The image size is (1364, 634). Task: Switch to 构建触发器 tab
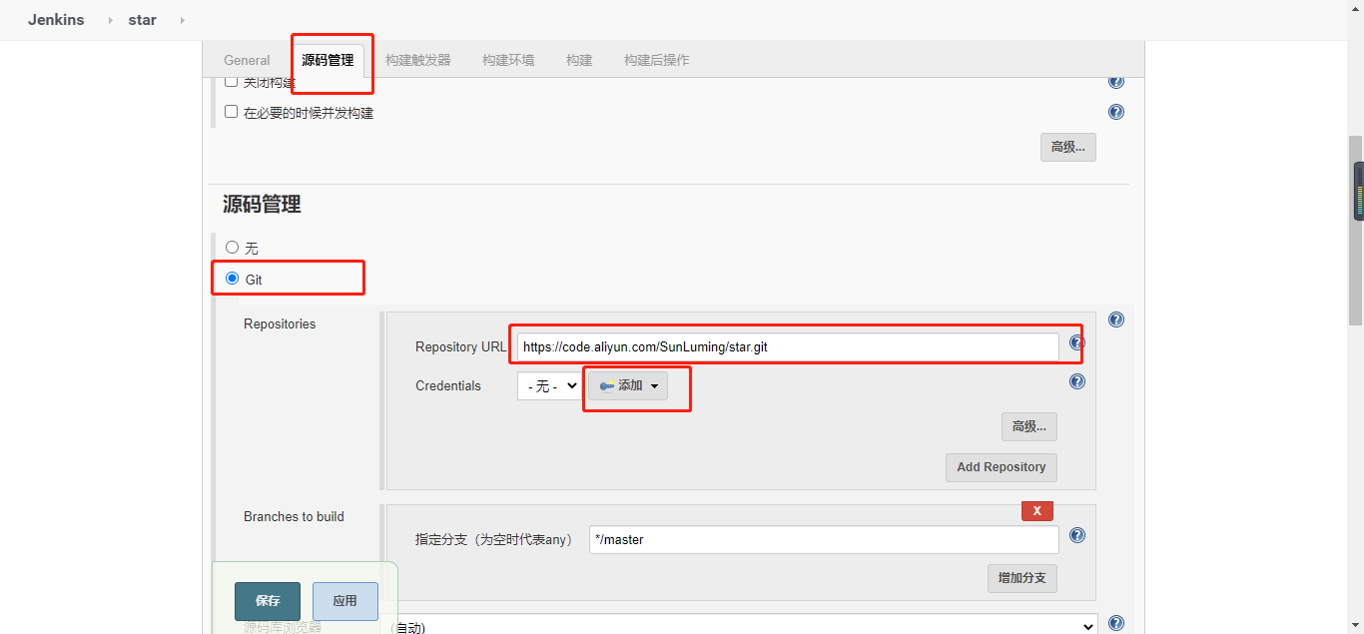418,60
